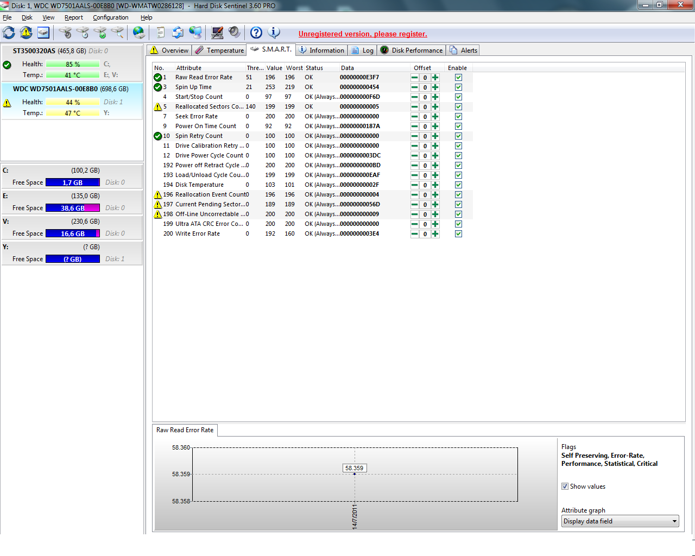Click the E: drive free space bar
The width and height of the screenshot is (695, 556).
[x=73, y=208]
